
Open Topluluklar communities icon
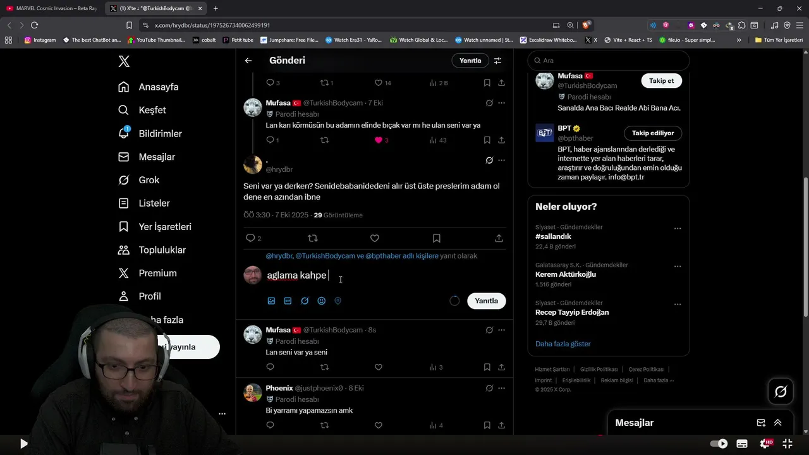[x=124, y=250]
